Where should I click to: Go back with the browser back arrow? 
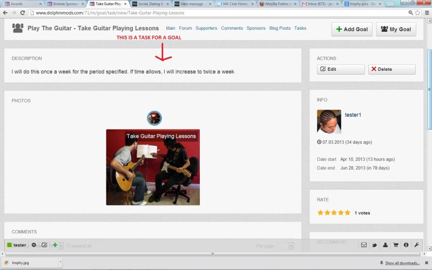(x=5, y=12)
